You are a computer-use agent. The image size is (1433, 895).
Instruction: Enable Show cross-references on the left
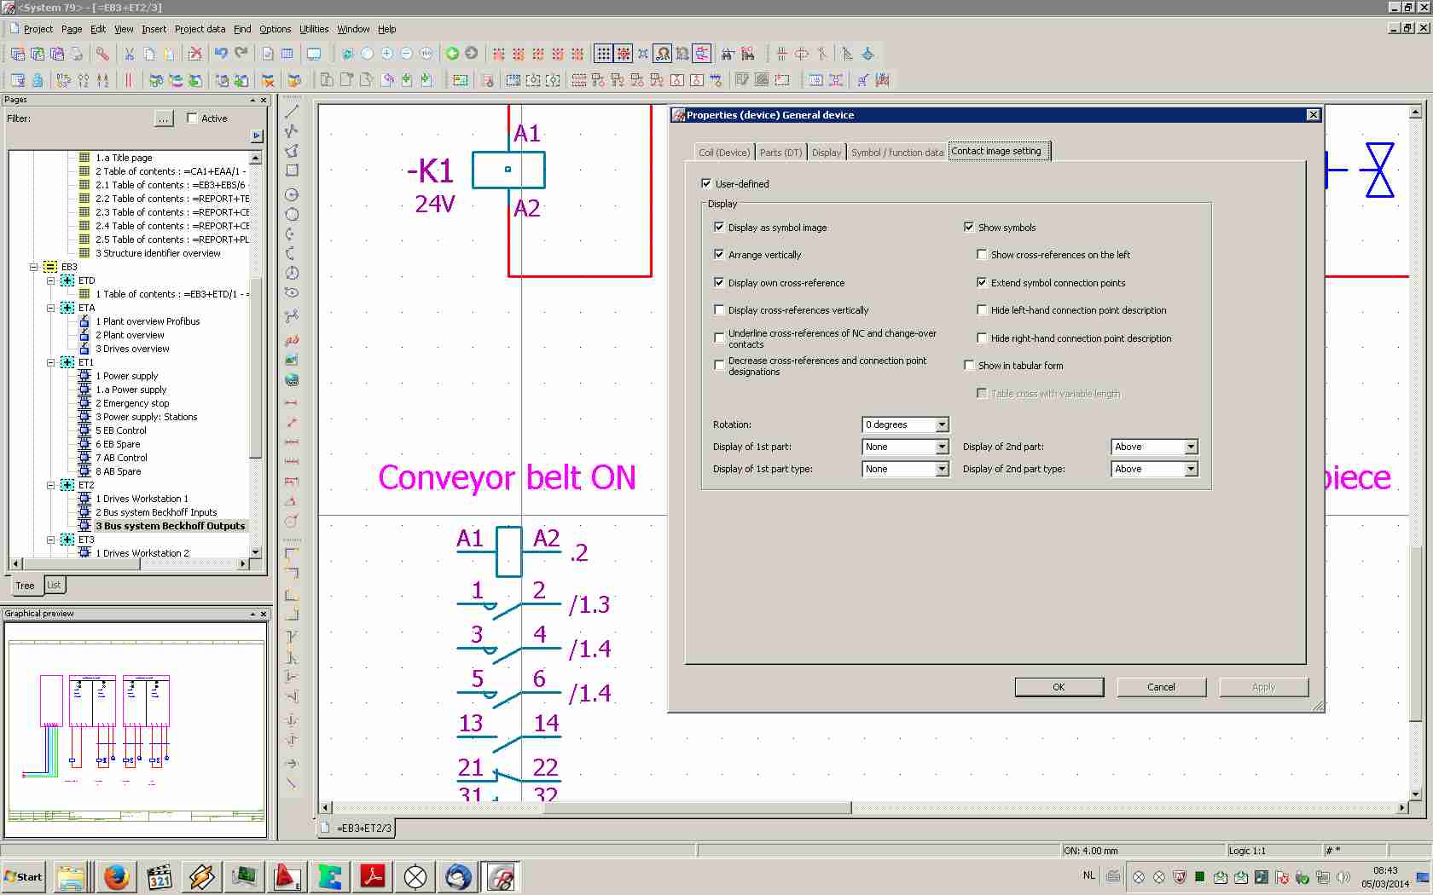[x=982, y=255]
